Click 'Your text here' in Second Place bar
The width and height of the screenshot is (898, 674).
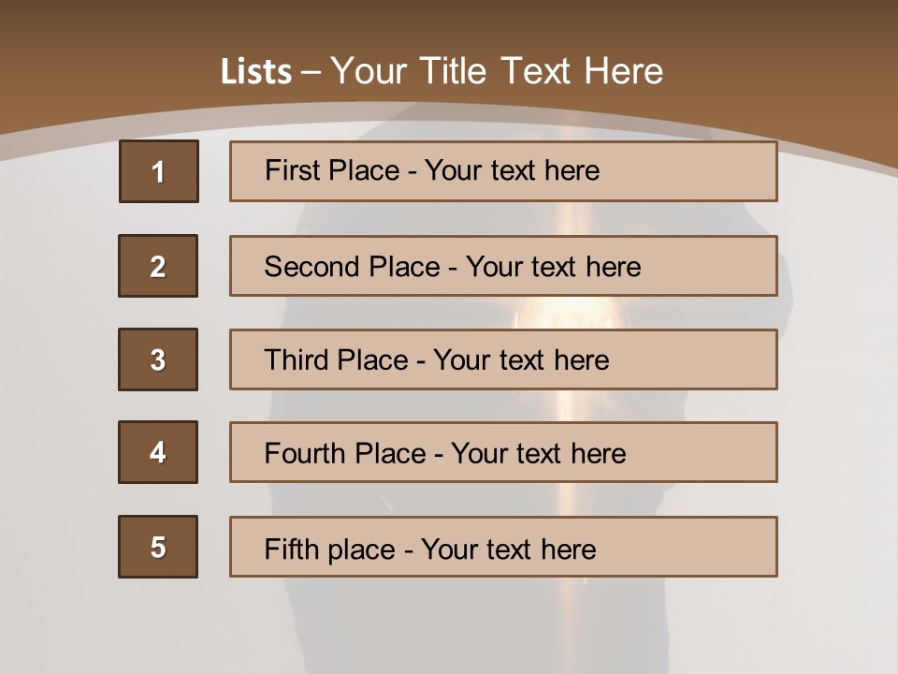553,267
